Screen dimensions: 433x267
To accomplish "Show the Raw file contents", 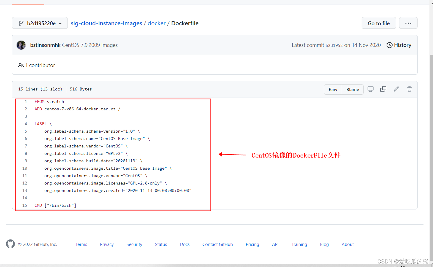I will click(333, 89).
